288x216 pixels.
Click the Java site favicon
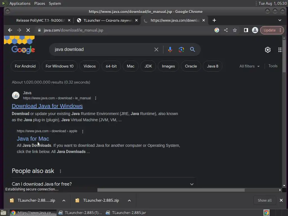tap(16, 95)
